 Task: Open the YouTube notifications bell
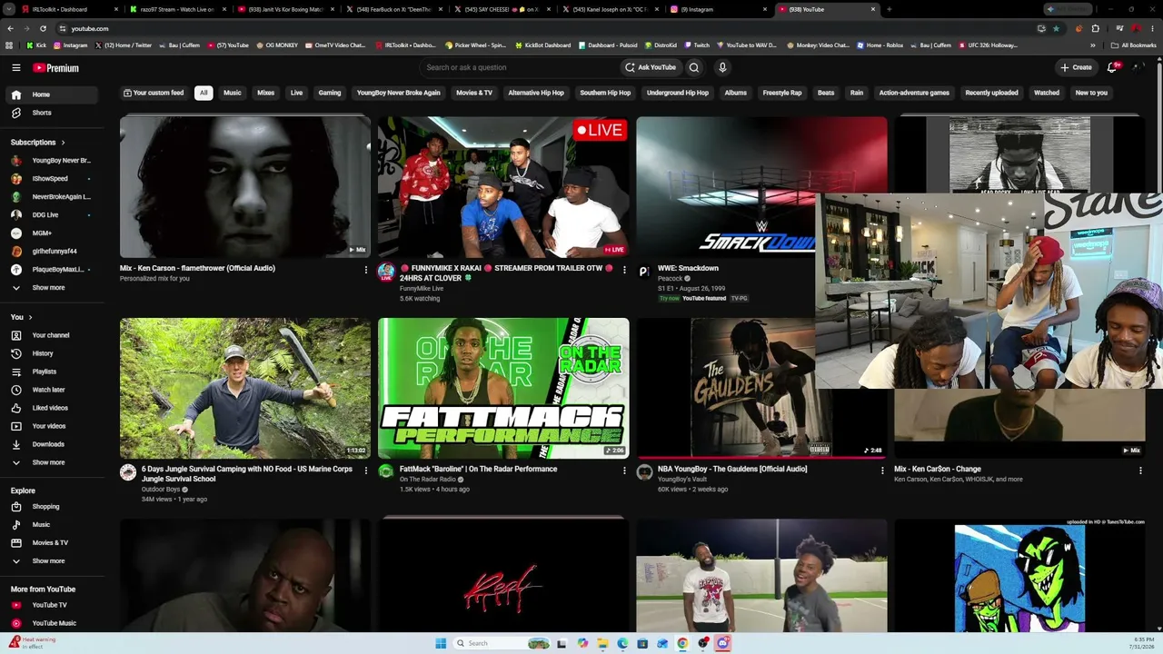point(1112,67)
